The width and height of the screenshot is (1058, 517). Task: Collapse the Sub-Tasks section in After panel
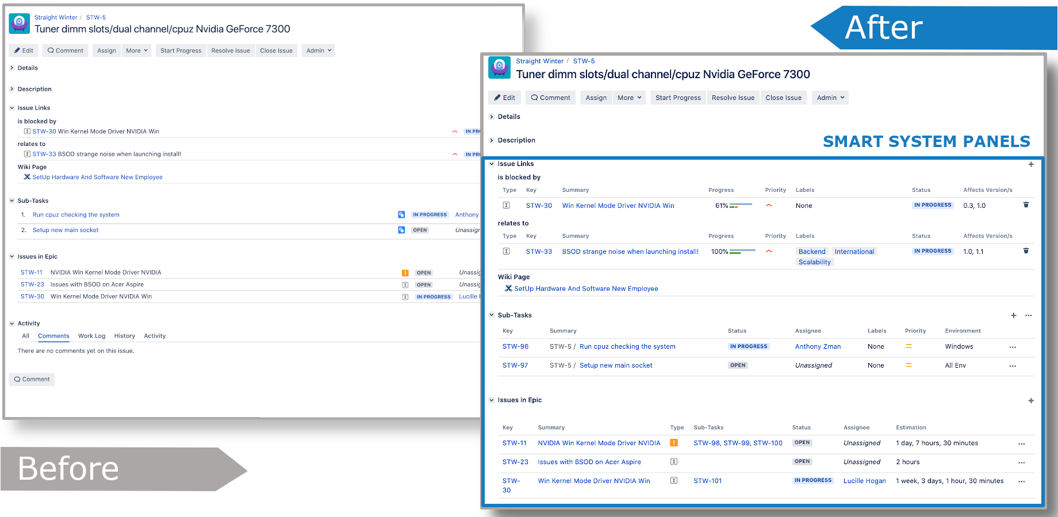[492, 315]
